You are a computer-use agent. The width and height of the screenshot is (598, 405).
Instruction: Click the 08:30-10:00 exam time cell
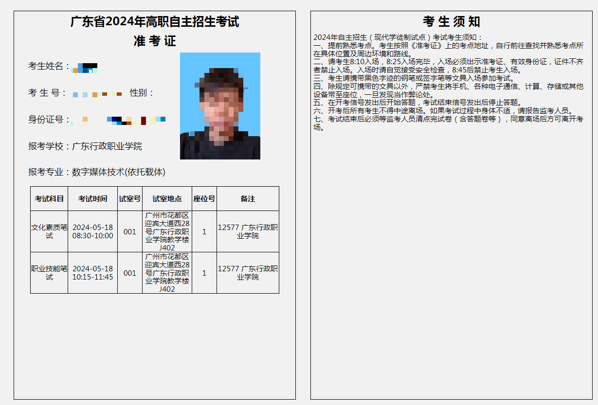(92, 232)
